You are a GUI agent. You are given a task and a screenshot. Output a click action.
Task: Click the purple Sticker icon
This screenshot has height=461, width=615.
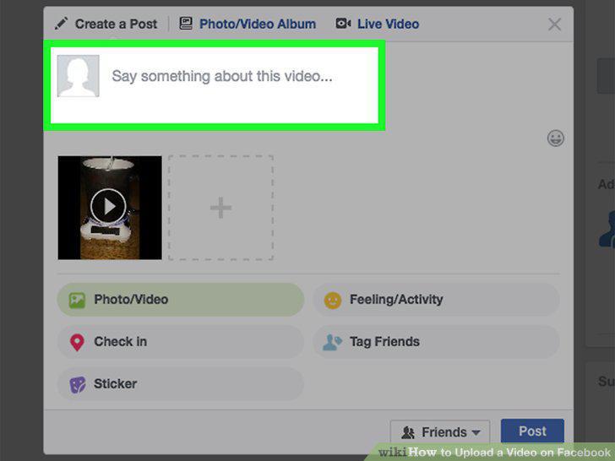tap(77, 384)
